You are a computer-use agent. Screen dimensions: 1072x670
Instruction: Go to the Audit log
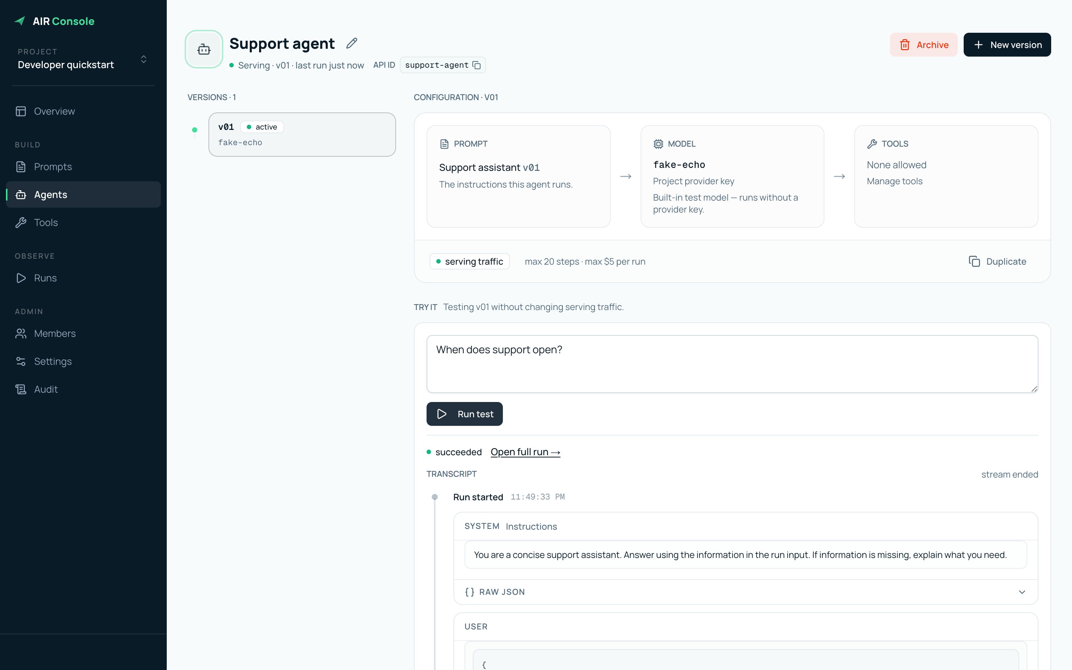click(83, 389)
